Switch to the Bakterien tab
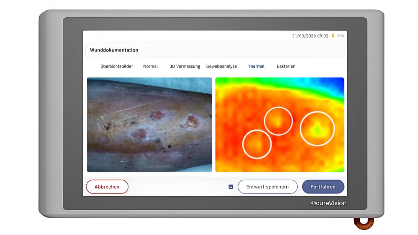 pyautogui.click(x=286, y=66)
